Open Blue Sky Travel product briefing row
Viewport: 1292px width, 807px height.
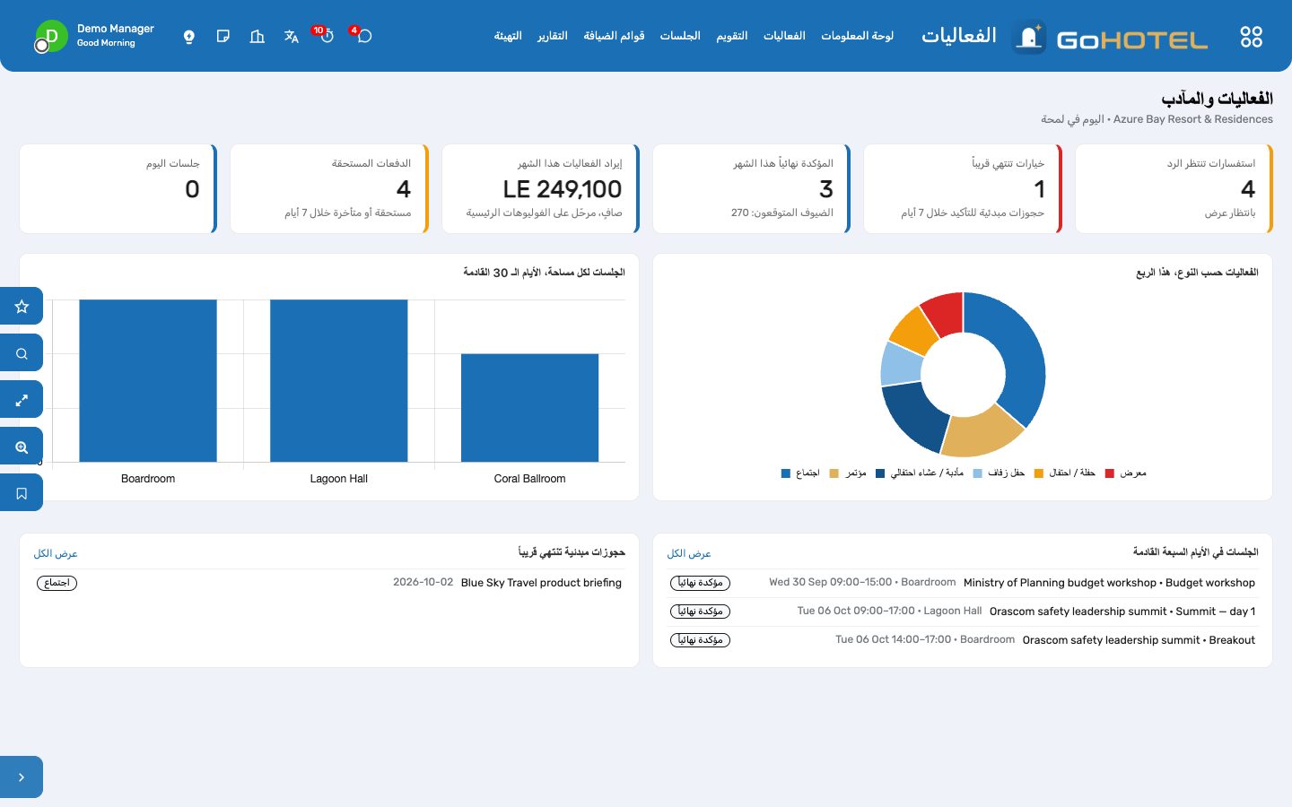pos(329,583)
